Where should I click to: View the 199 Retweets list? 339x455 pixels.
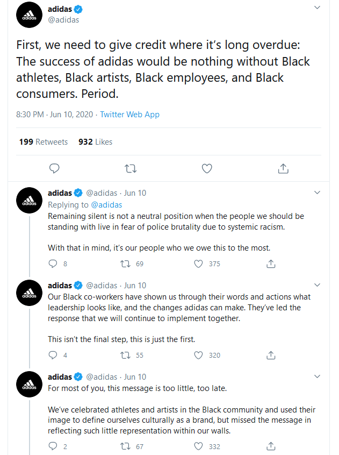(44, 142)
